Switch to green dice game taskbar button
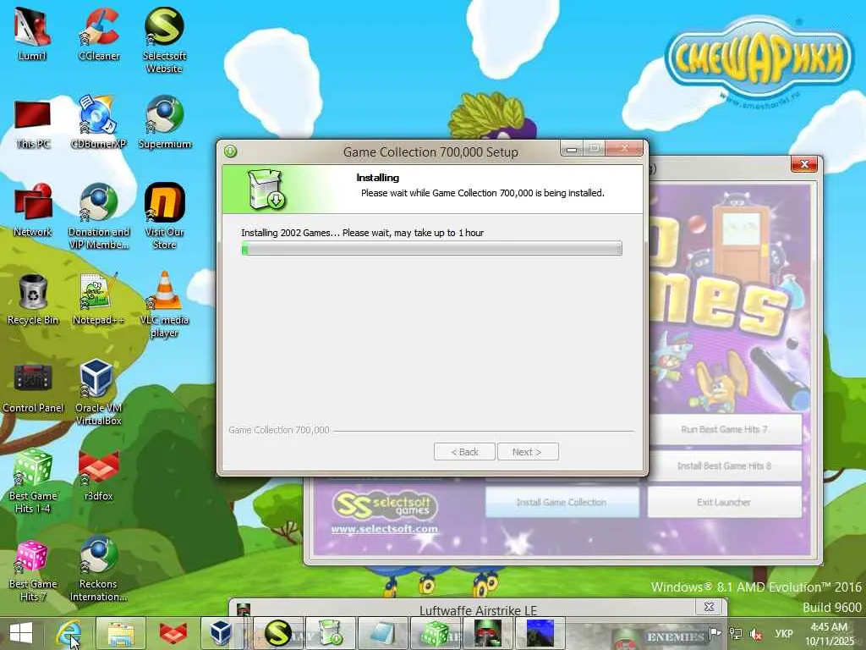Viewport: 866px width, 650px height. pyautogui.click(x=435, y=633)
